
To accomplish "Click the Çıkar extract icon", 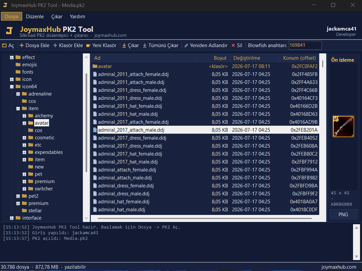I will pyautogui.click(x=124, y=45).
